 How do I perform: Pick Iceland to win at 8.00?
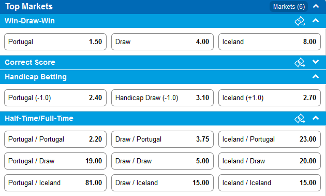[x=270, y=41]
